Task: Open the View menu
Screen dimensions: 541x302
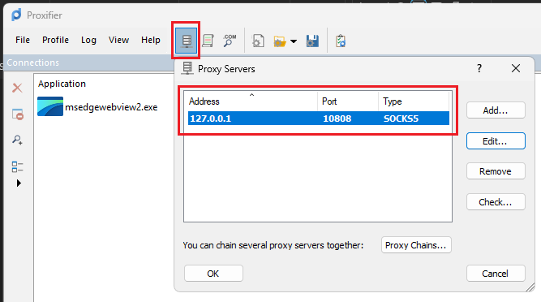Action: (118, 40)
